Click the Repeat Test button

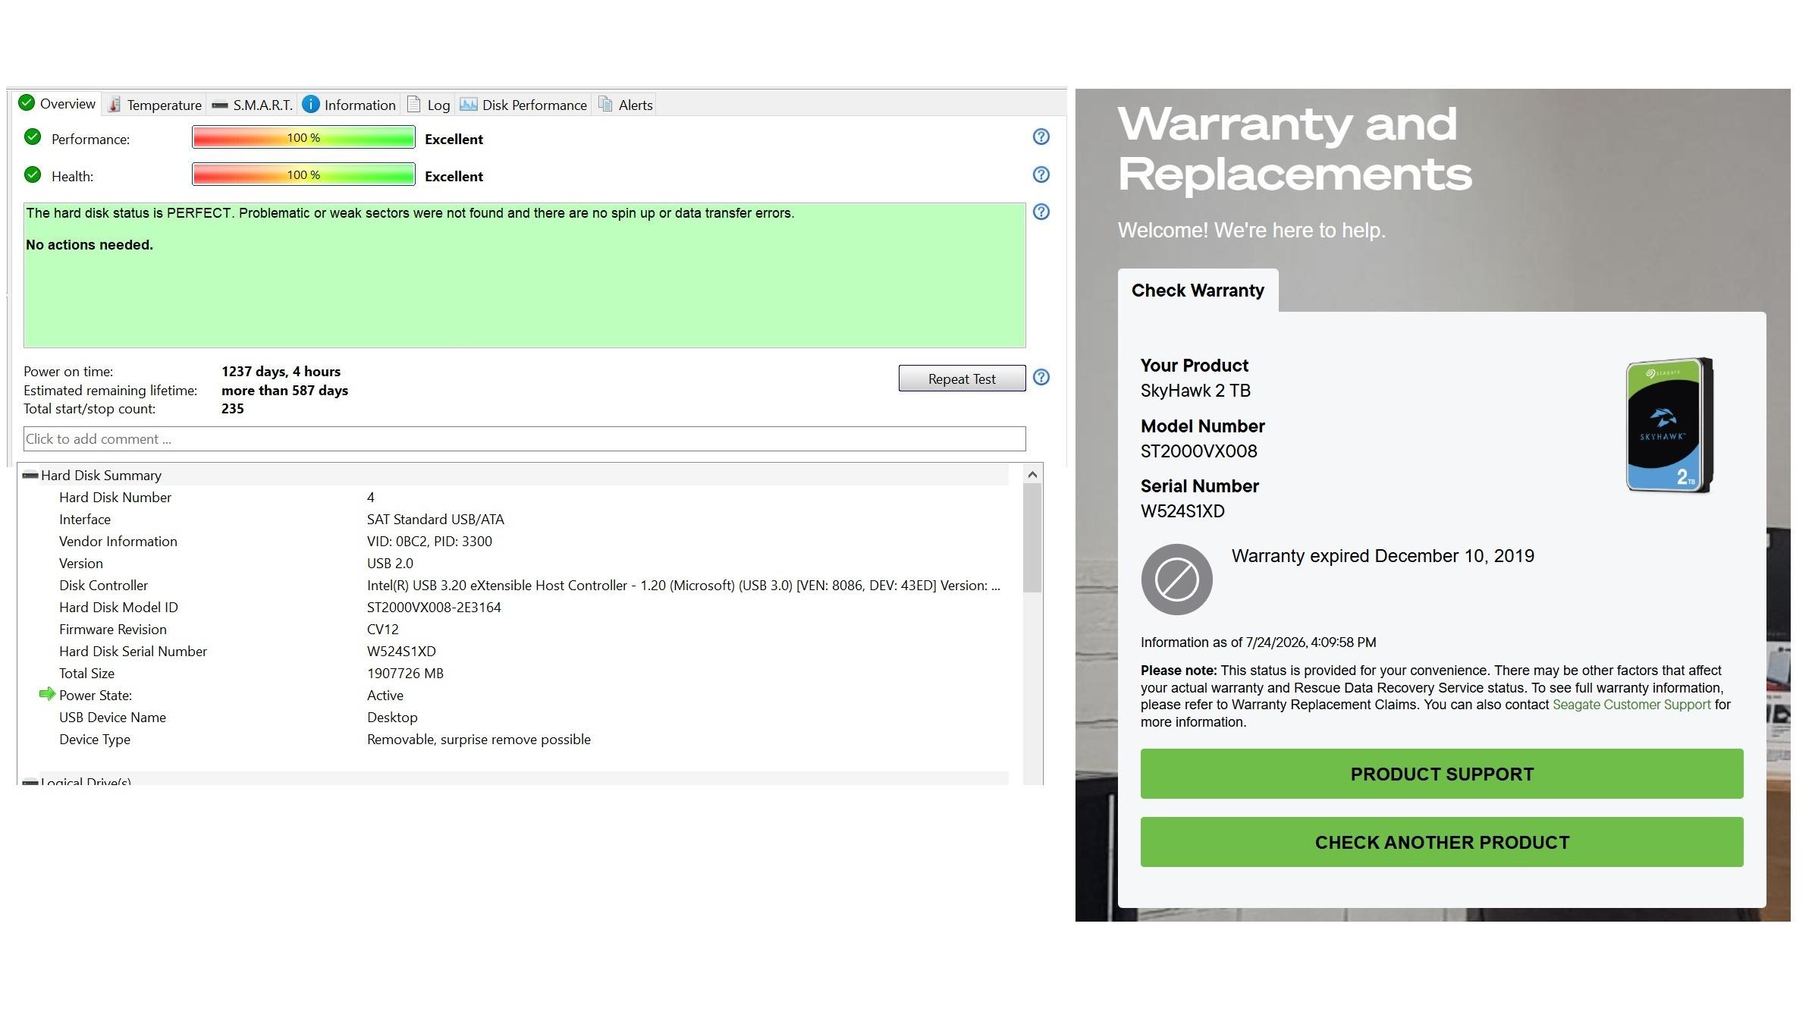(x=962, y=379)
